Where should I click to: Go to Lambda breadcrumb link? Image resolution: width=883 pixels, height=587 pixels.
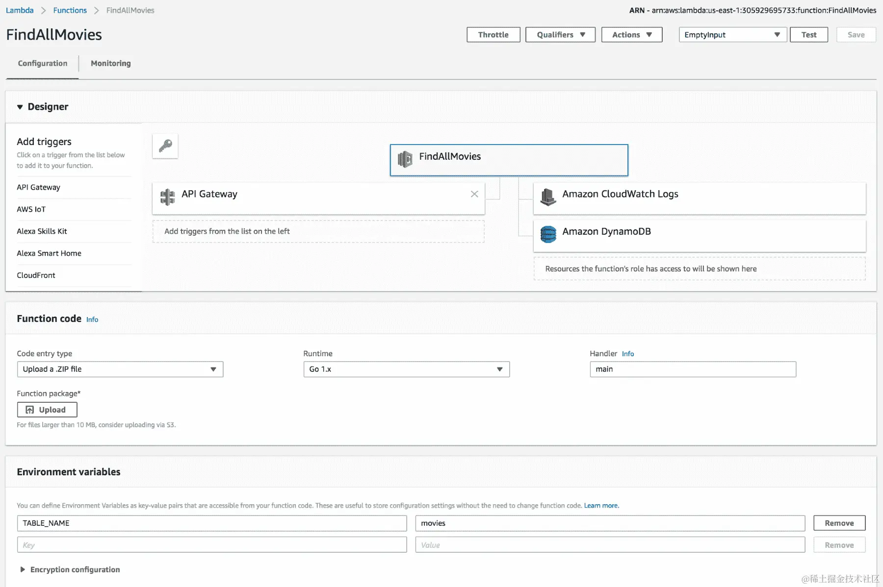click(x=20, y=10)
